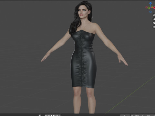Toggle the camera view icon
The image size is (155, 116).
click(154, 23)
